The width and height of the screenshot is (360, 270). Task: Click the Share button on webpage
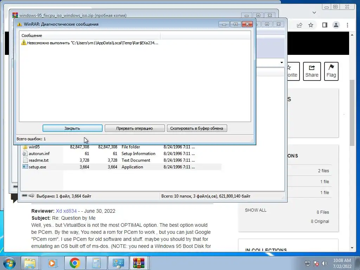coord(312,71)
